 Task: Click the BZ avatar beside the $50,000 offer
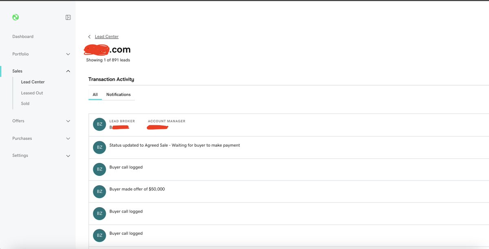(x=99, y=191)
